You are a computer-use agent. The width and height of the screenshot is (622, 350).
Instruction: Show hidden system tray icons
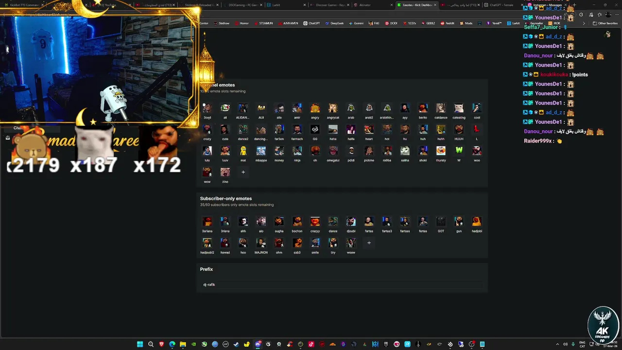(x=557, y=344)
